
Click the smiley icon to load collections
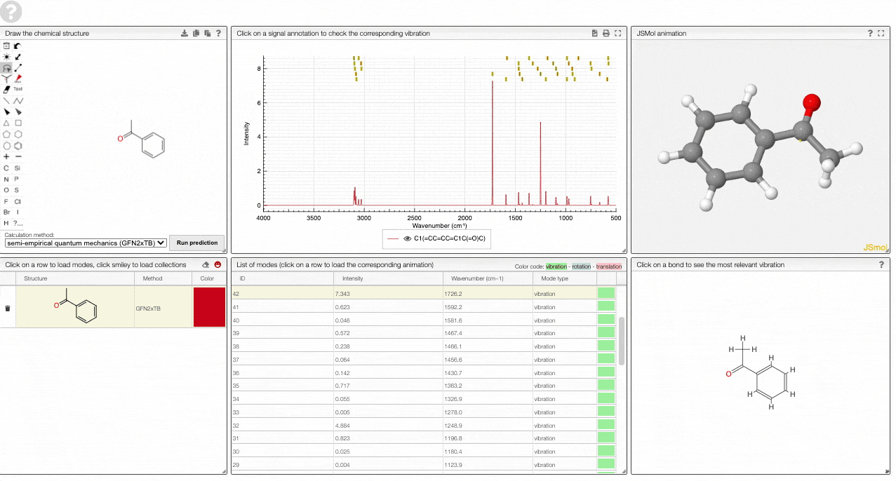(218, 265)
